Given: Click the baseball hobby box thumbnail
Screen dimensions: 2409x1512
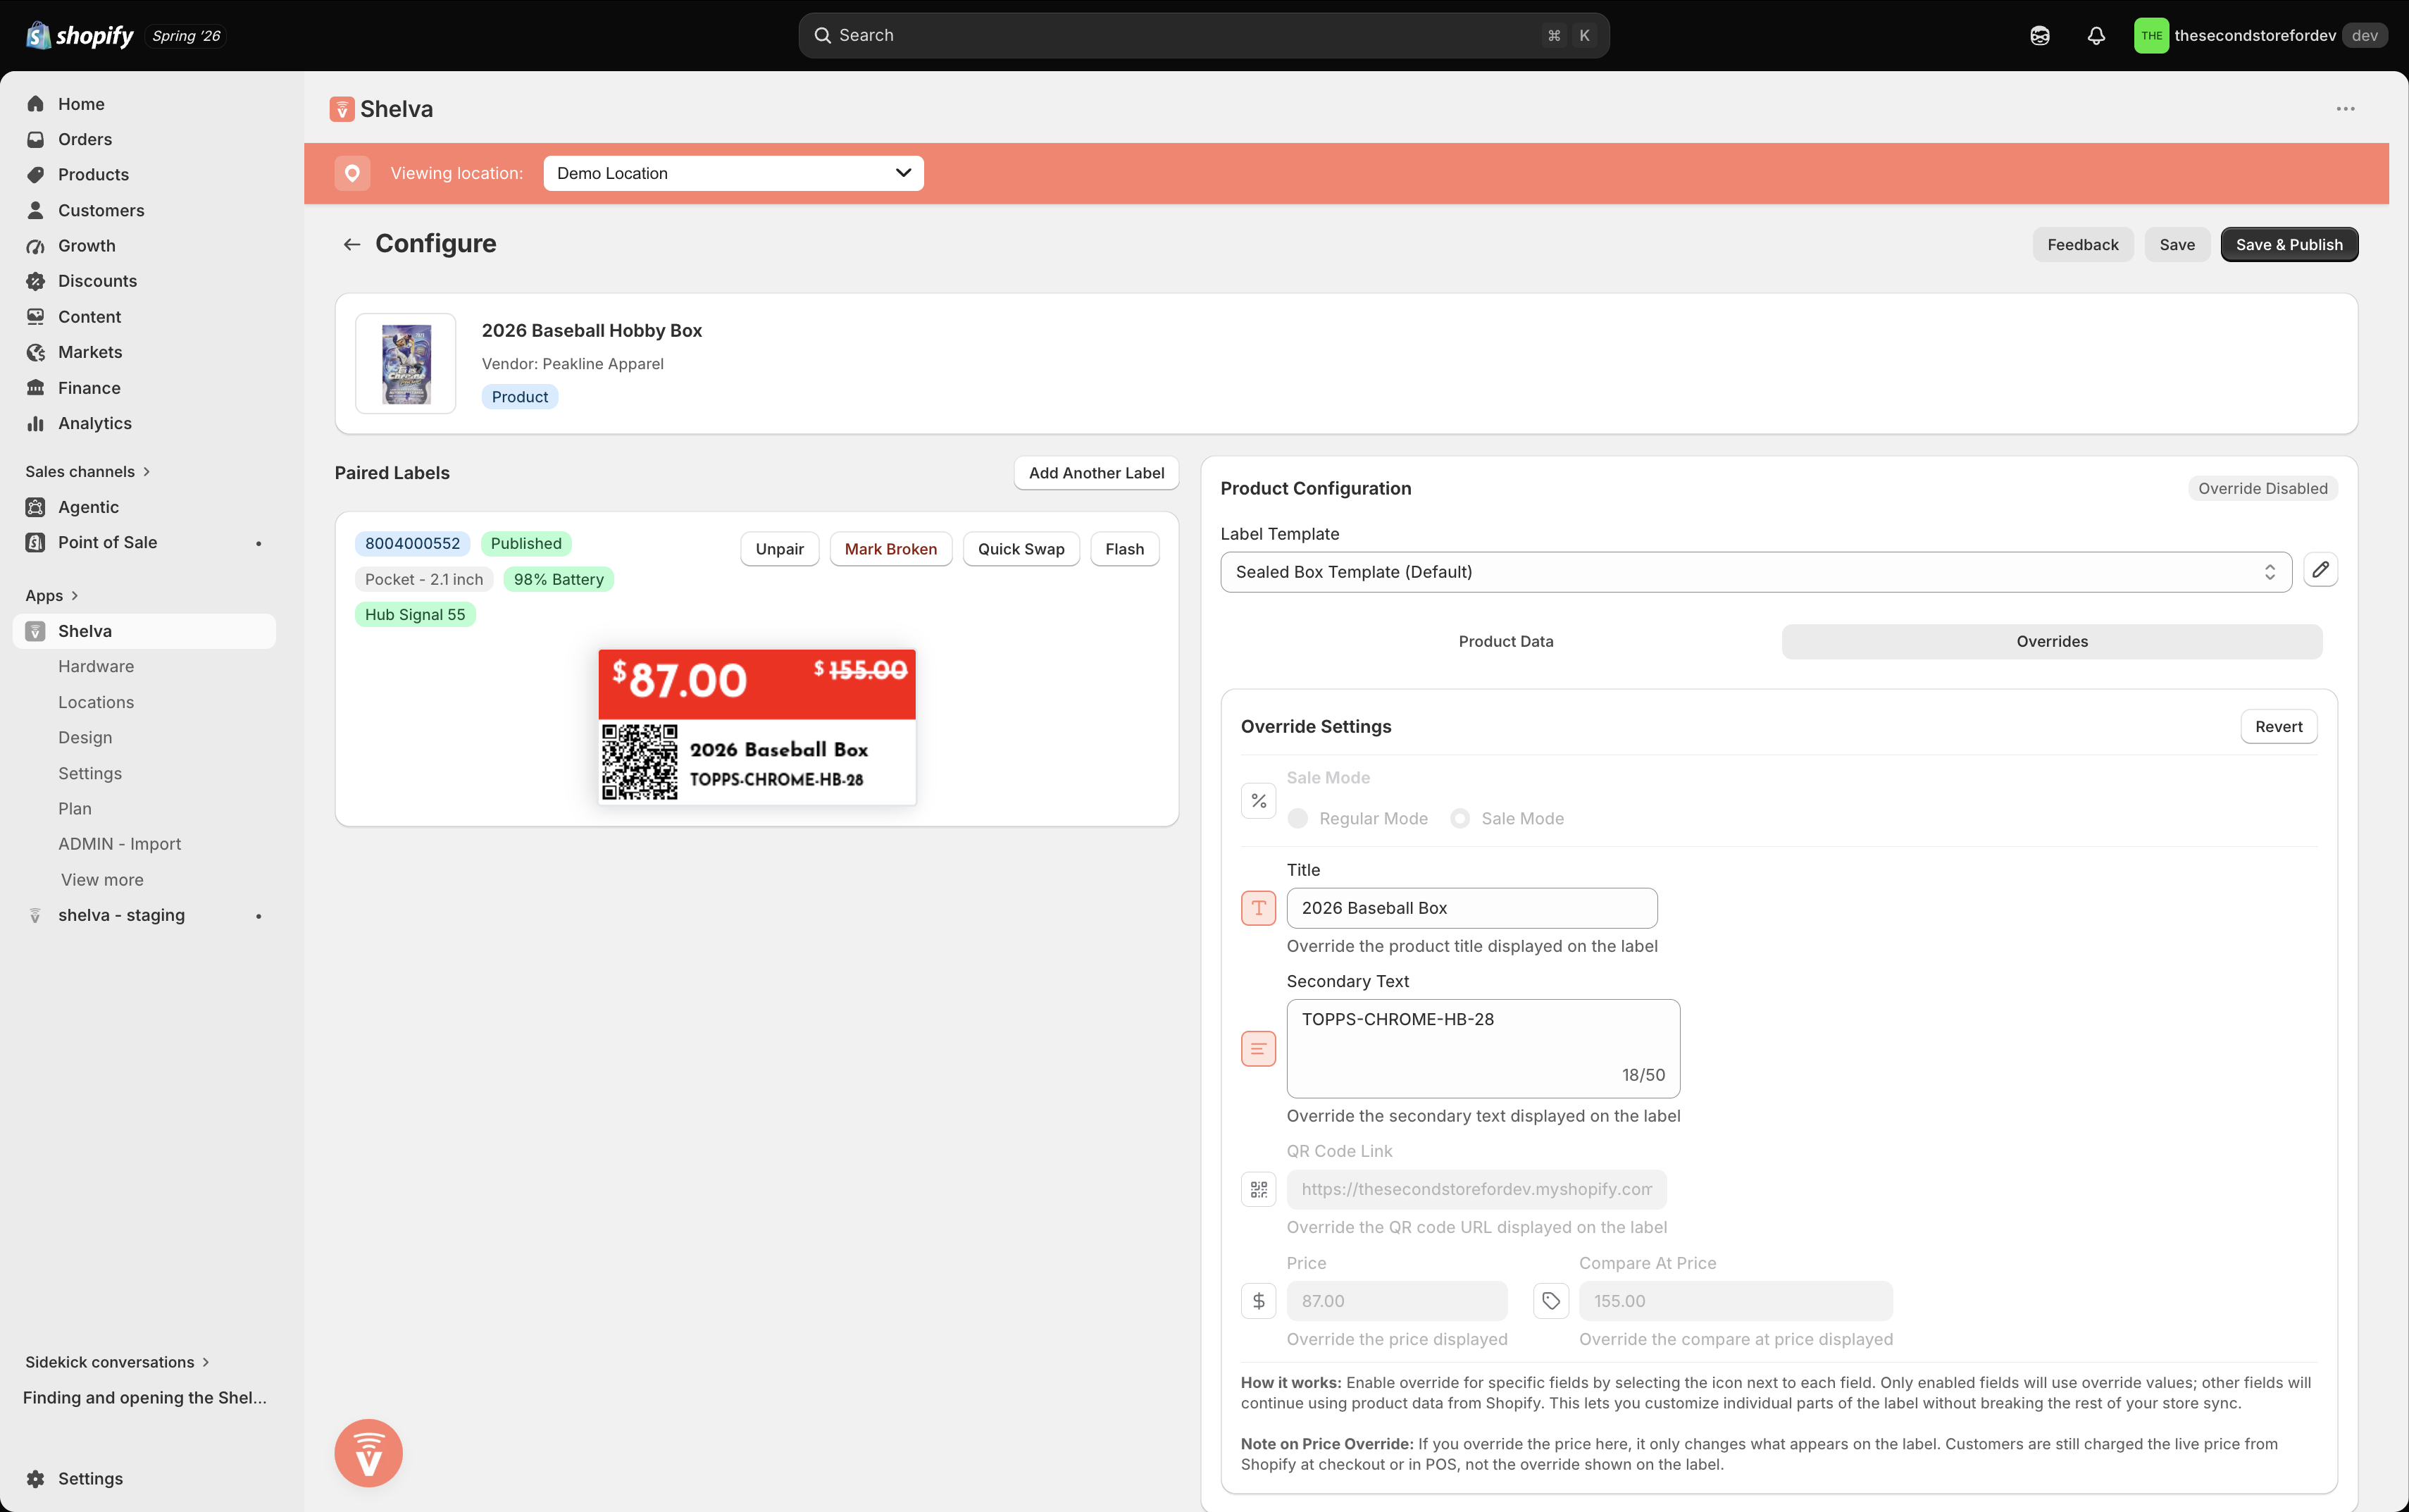Looking at the screenshot, I should click(x=406, y=363).
